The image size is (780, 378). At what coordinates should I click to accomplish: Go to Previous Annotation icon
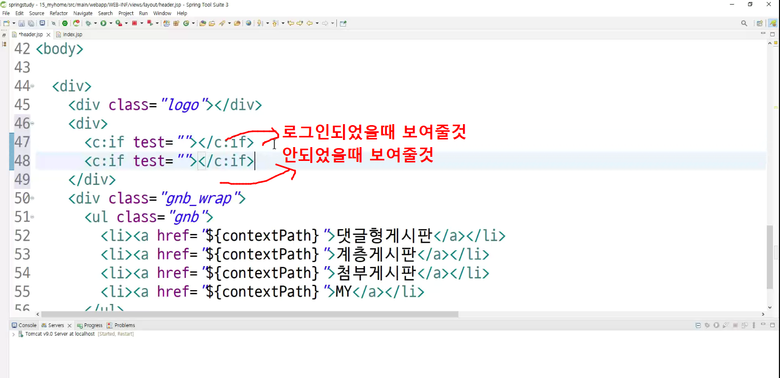275,23
